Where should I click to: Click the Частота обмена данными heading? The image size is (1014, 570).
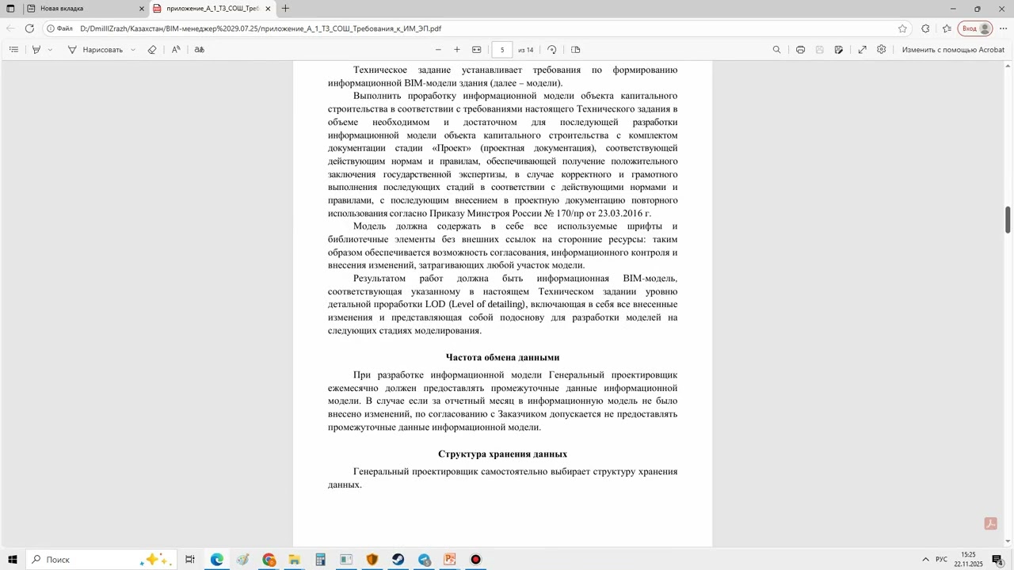point(502,357)
